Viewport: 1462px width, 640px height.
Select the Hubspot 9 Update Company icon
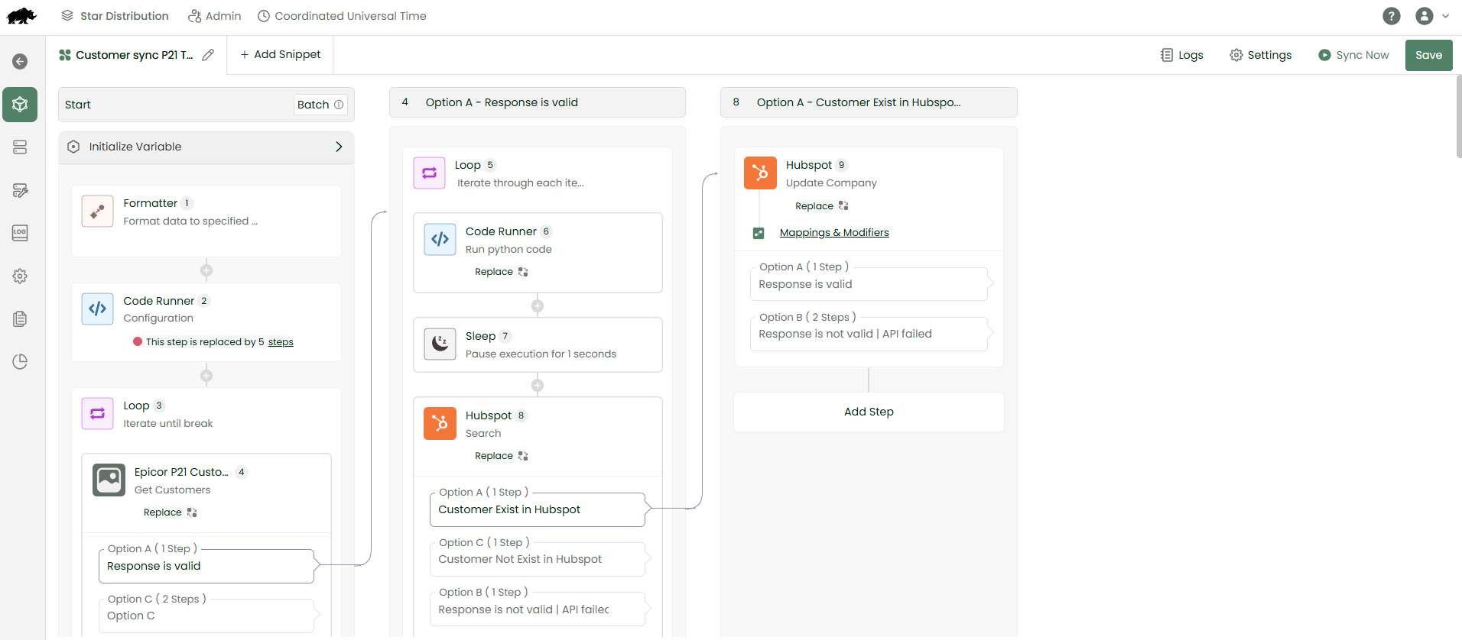760,173
